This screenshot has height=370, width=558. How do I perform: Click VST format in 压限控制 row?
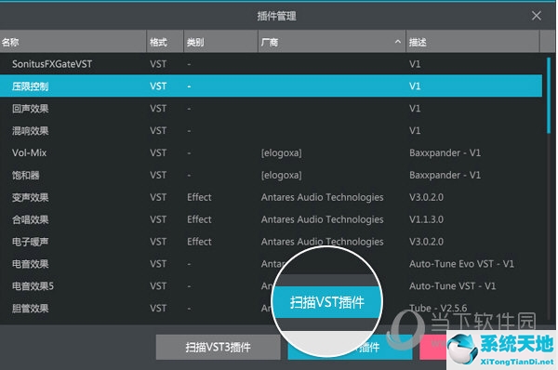(x=158, y=86)
